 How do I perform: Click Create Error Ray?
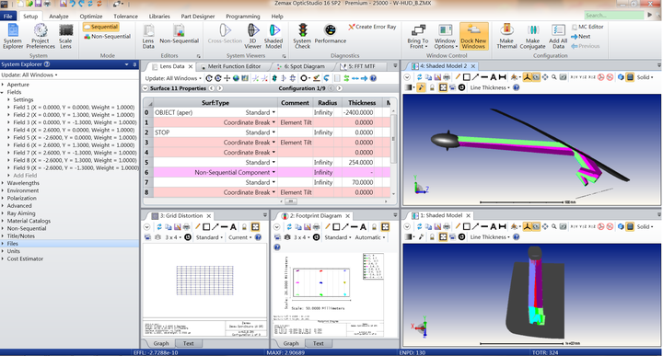pyautogui.click(x=373, y=27)
